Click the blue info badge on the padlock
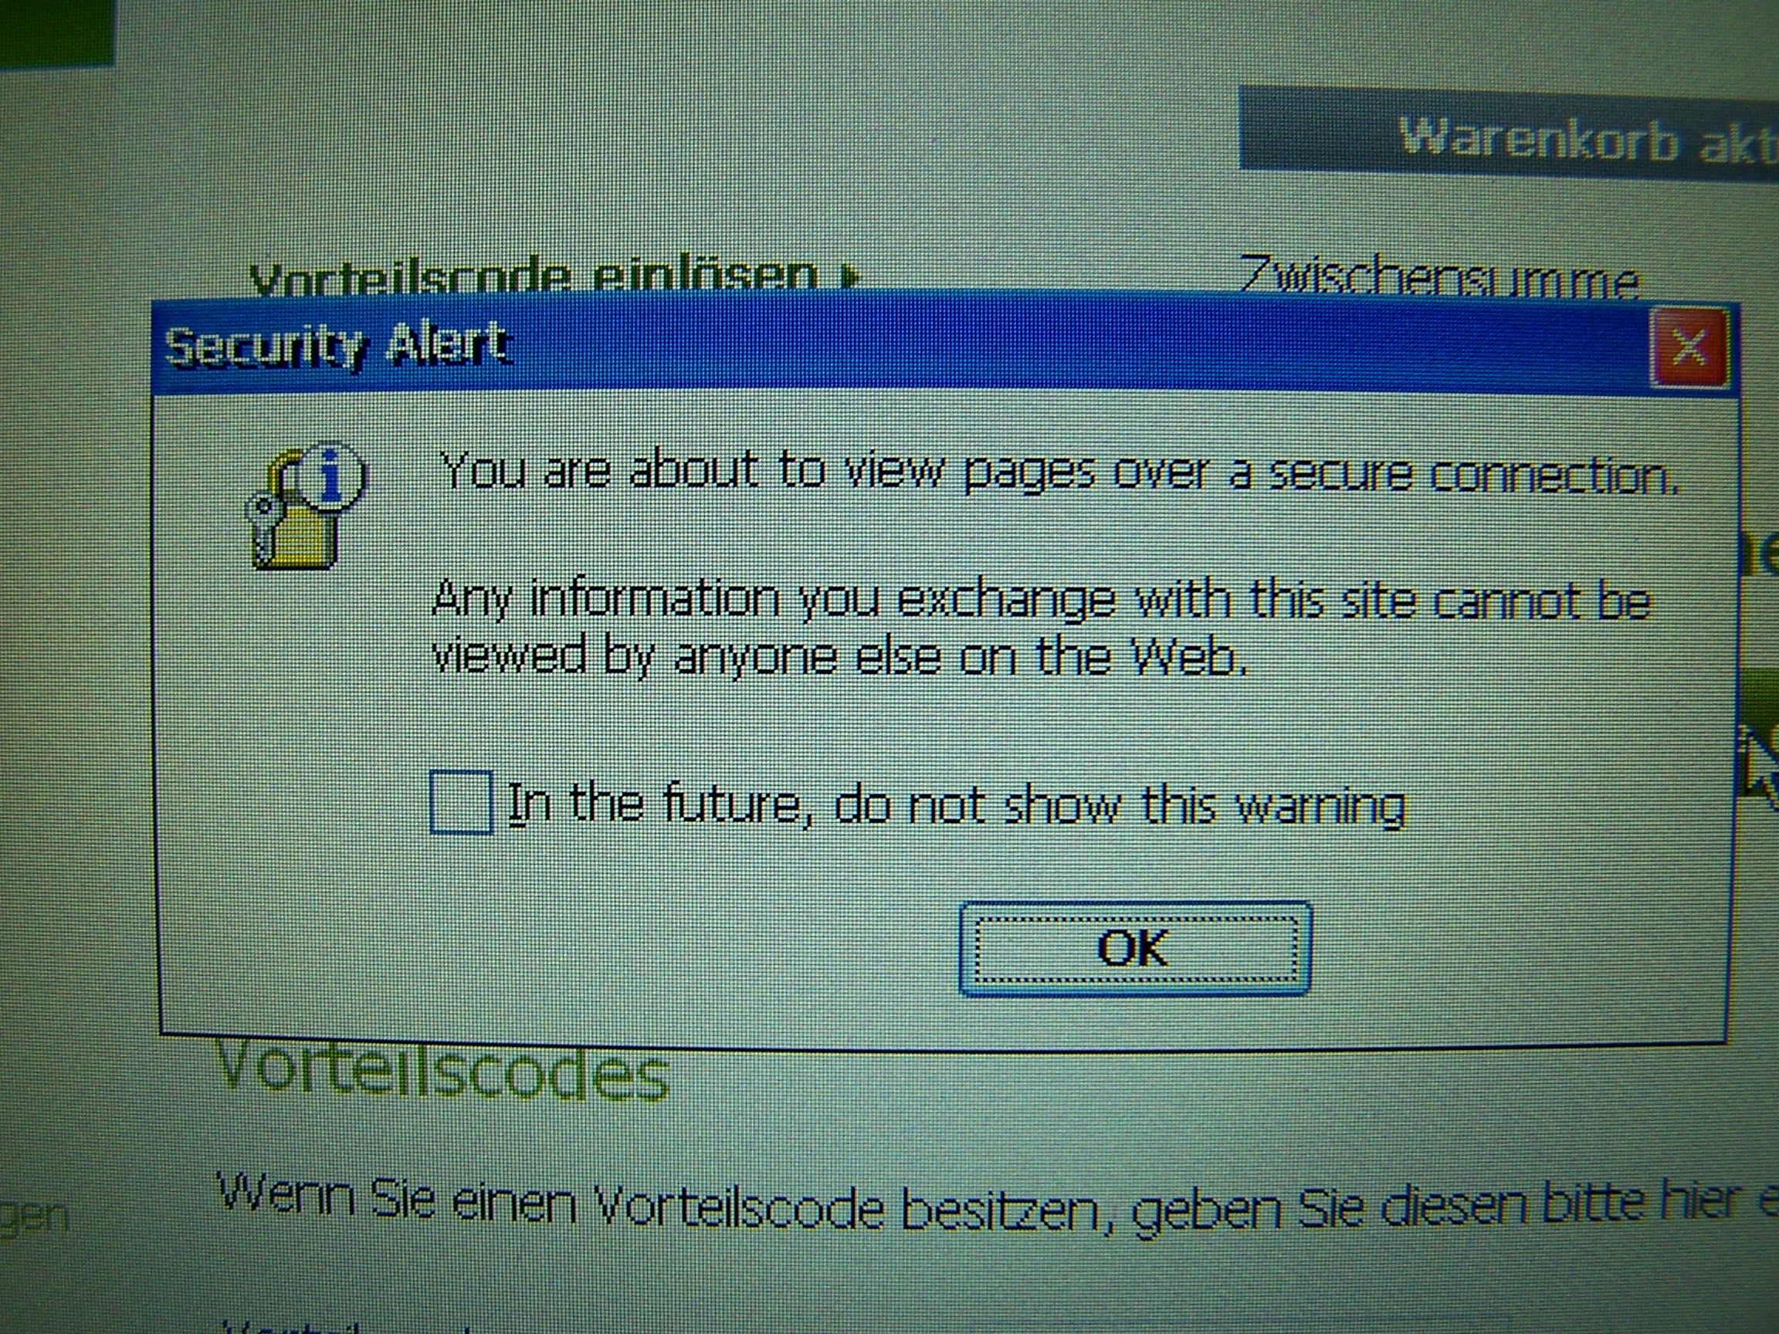 [x=331, y=476]
